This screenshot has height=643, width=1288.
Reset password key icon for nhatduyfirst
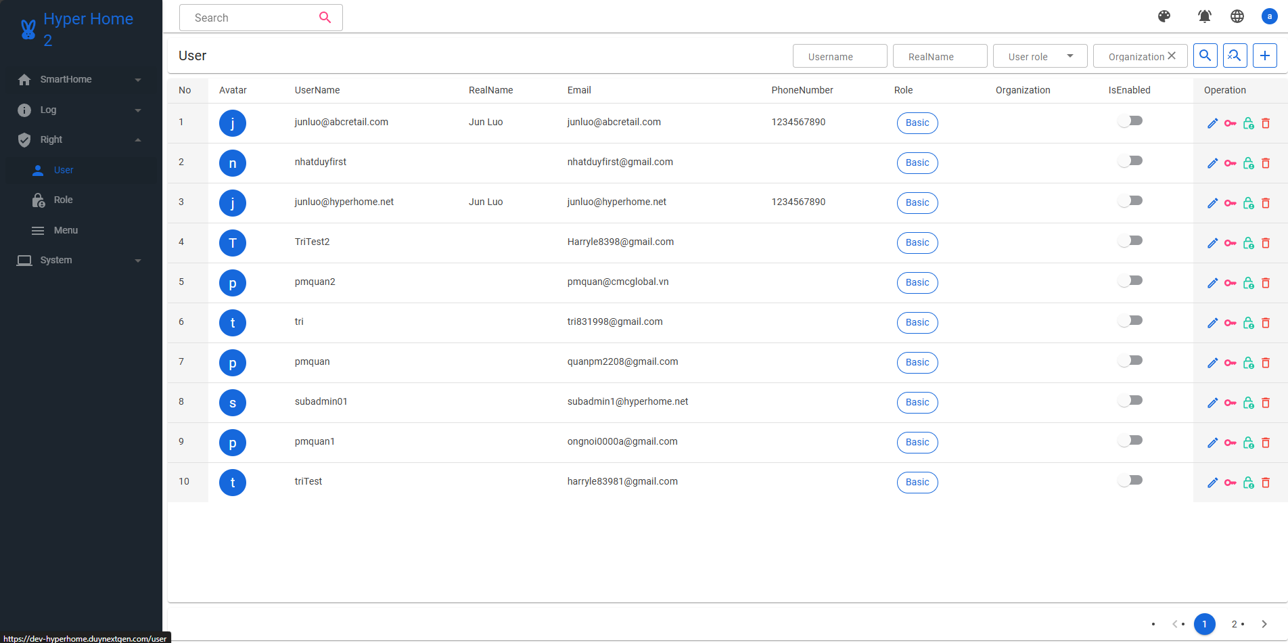click(x=1230, y=163)
